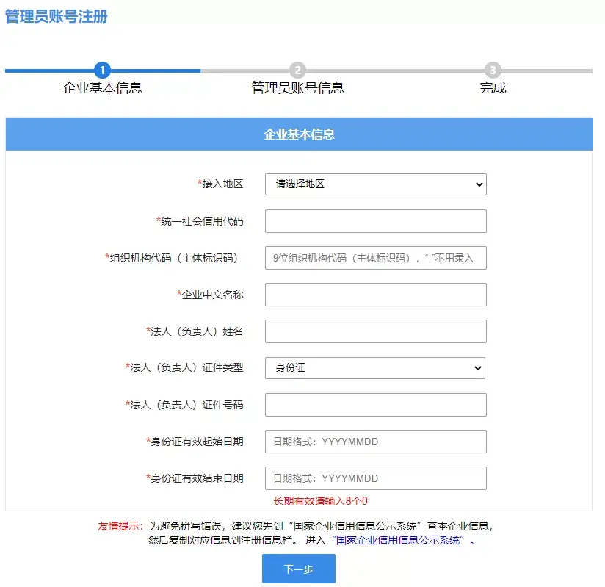Click the 企业中文名称 input field
The width and height of the screenshot is (605, 587).
(375, 295)
